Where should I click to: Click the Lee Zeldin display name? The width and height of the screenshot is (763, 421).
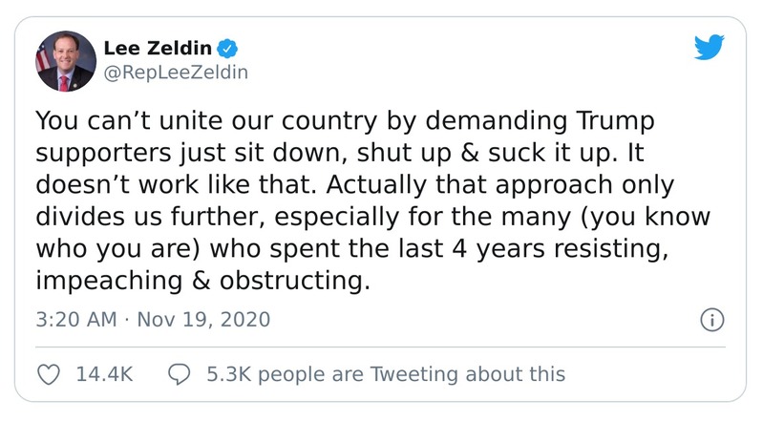[159, 47]
